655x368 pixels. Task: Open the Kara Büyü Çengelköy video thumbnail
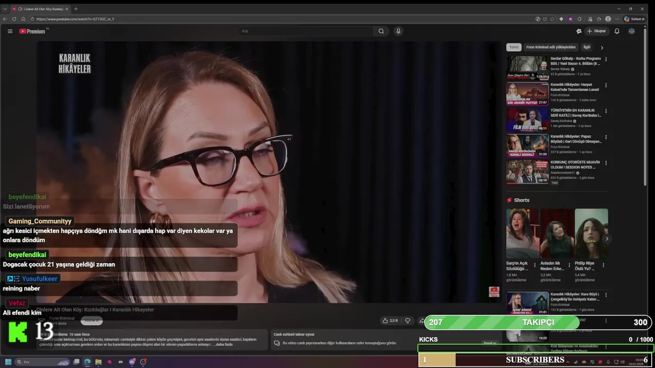tap(528, 303)
